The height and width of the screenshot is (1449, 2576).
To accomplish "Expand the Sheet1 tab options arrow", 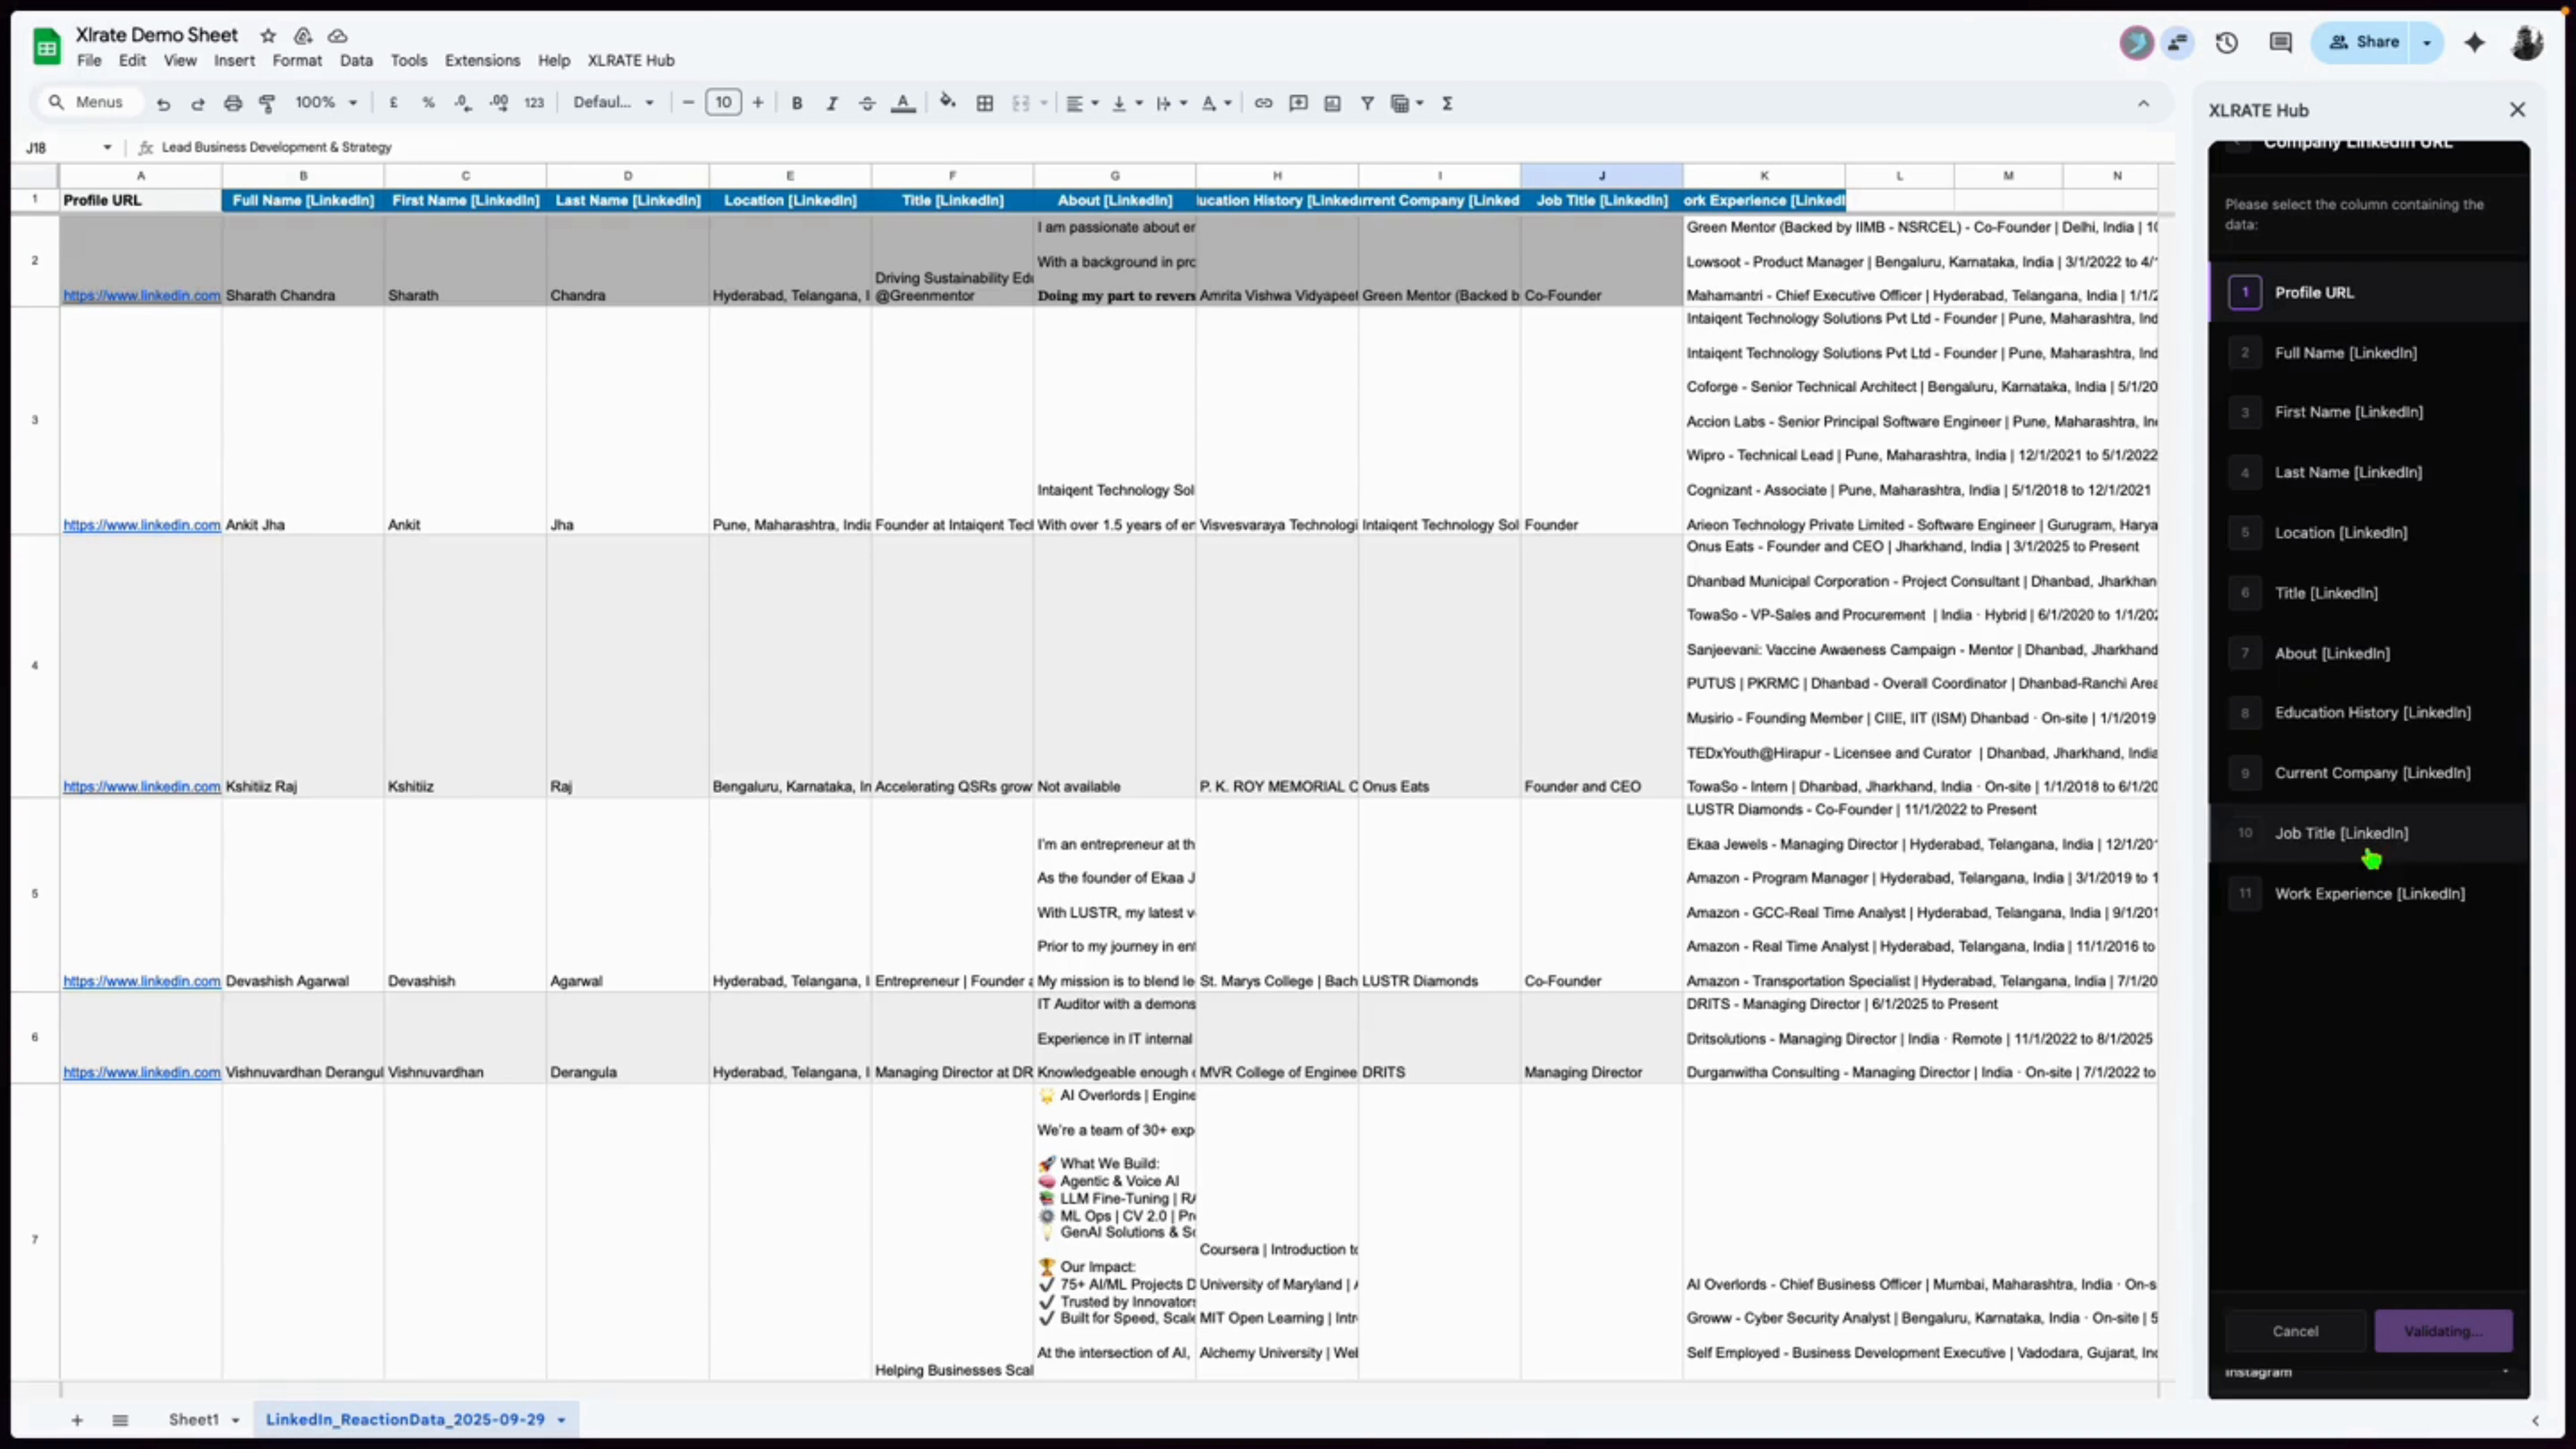I will click(x=236, y=1420).
